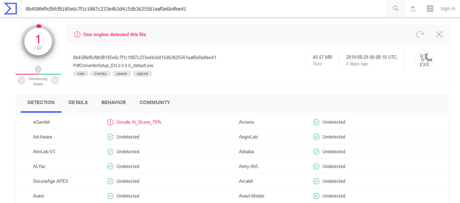Screen dimensions: 460x203
Task: Click the Avast-Mobile engine name
Action: coord(252,196)
